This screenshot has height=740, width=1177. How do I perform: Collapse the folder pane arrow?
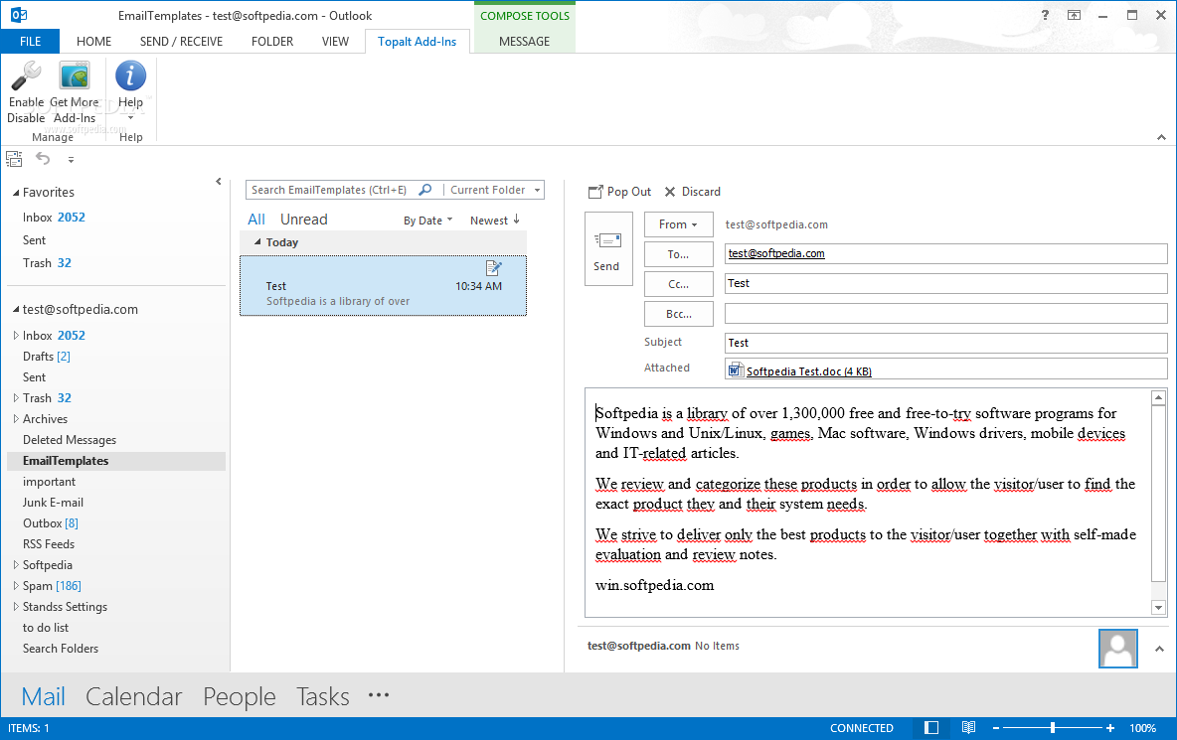click(219, 182)
